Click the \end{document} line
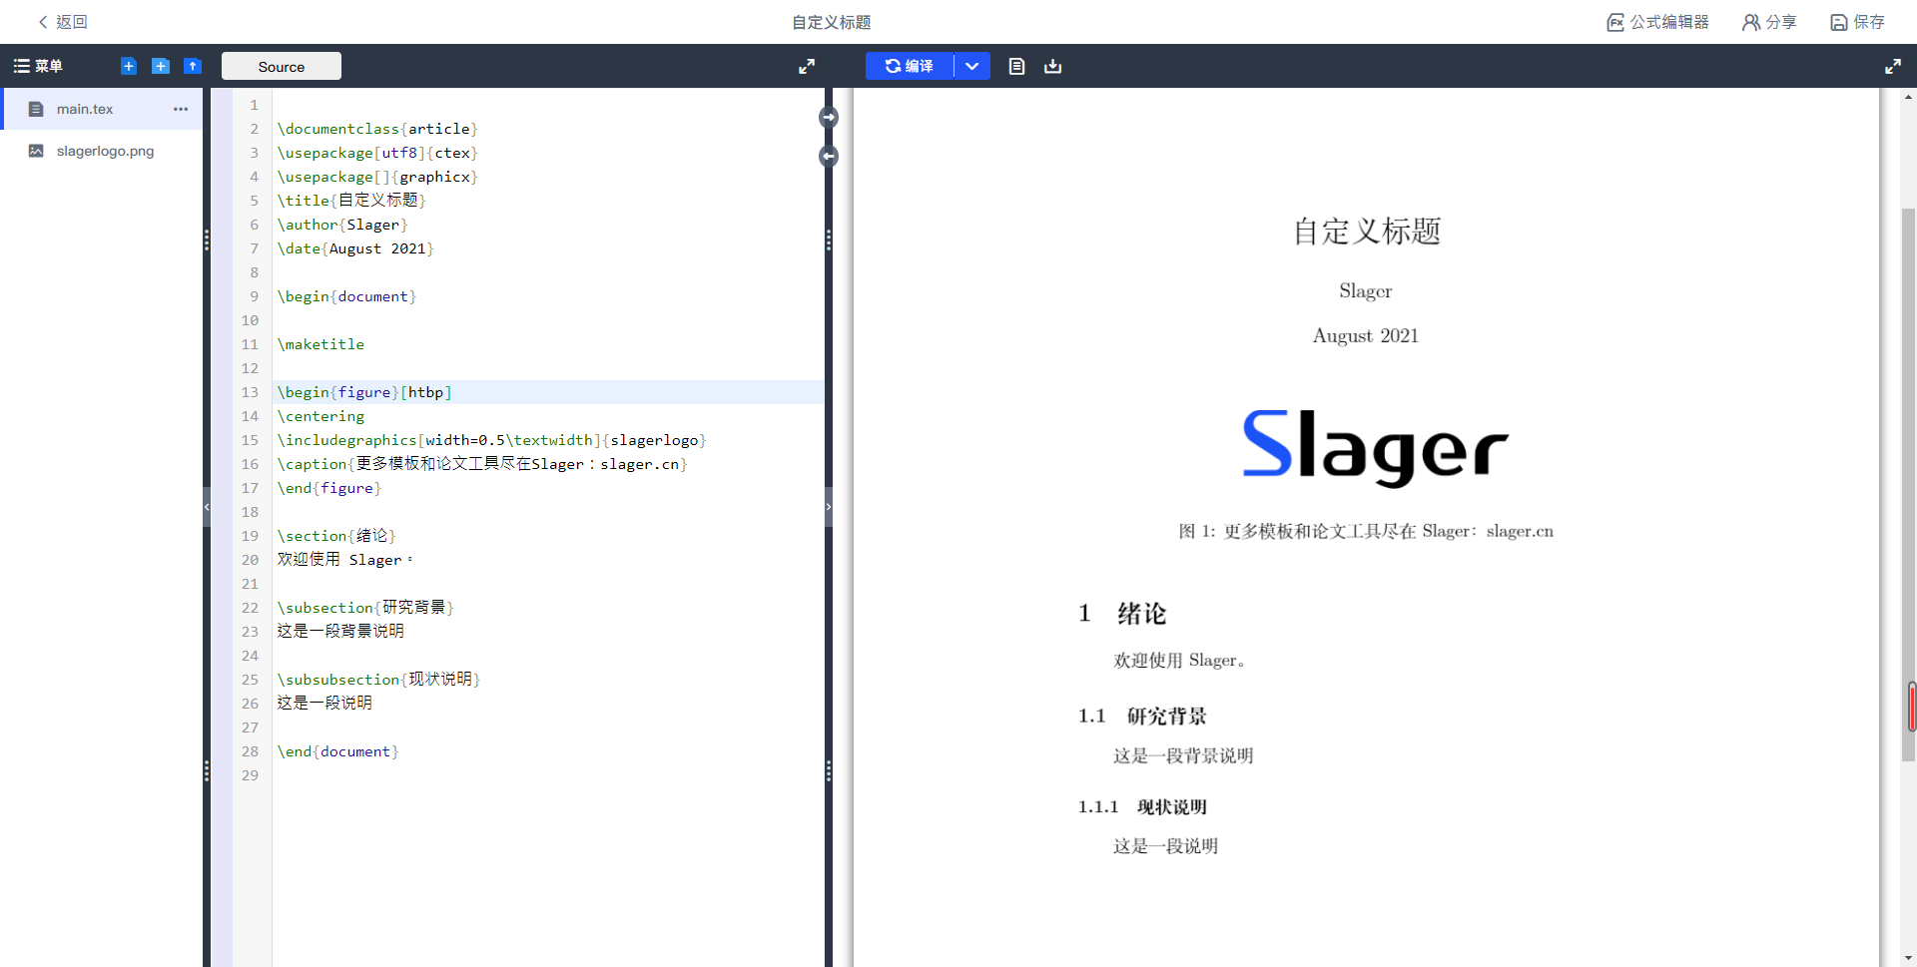 point(337,751)
